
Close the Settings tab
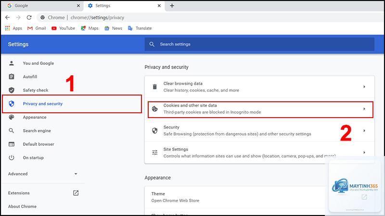tap(159, 6)
